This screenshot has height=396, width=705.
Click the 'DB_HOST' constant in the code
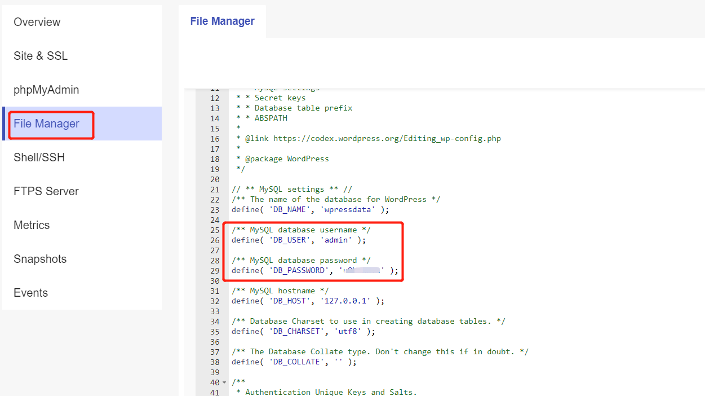tap(290, 301)
